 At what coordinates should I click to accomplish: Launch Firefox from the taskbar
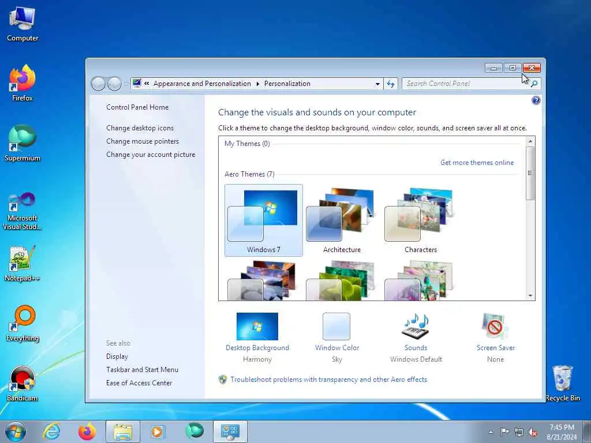(87, 431)
